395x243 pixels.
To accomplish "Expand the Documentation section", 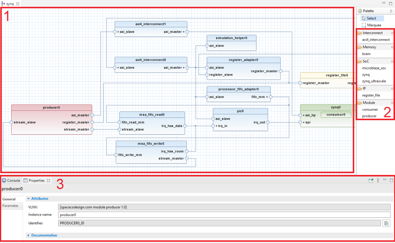I will pos(28,235).
